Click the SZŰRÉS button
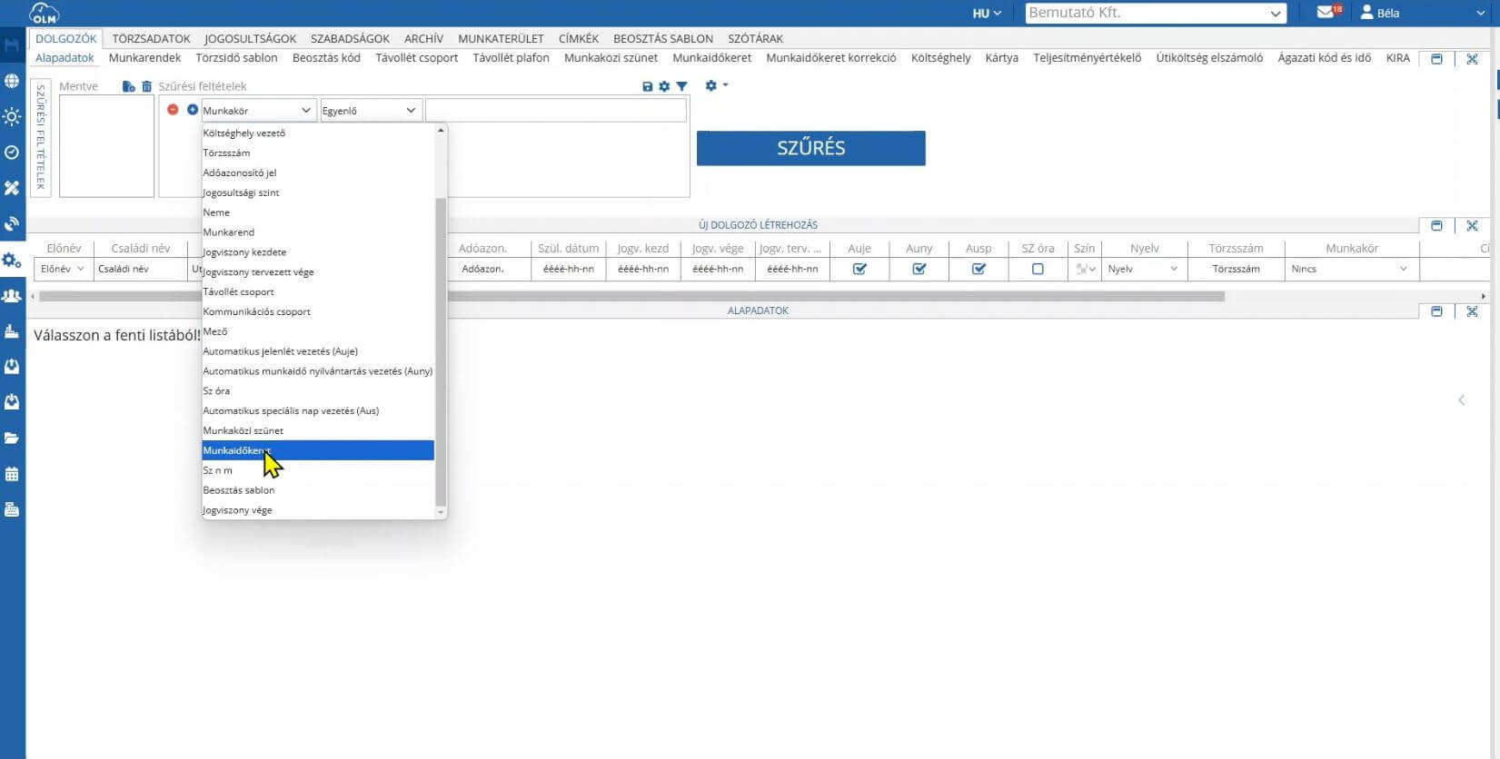The image size is (1500, 759). click(811, 148)
